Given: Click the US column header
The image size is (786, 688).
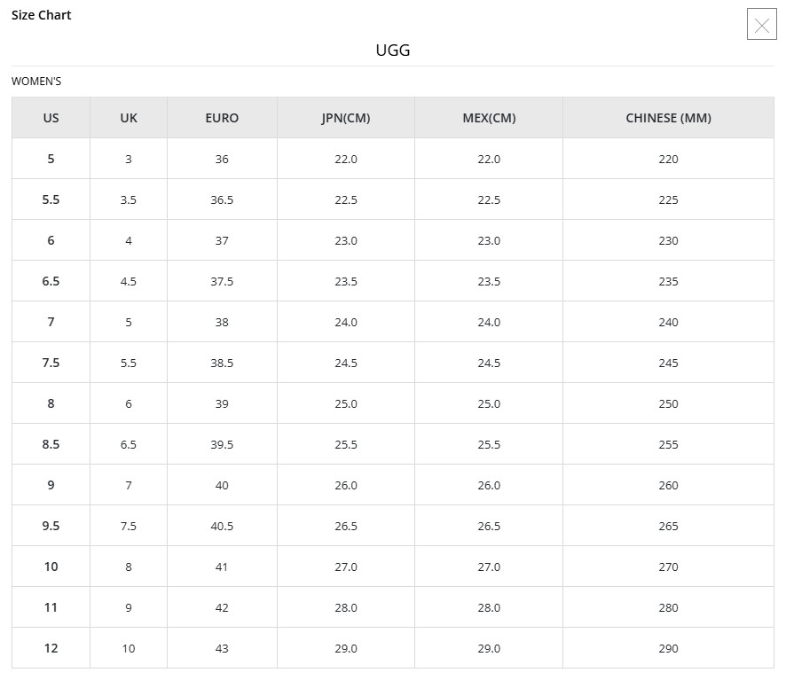Looking at the screenshot, I should [51, 118].
